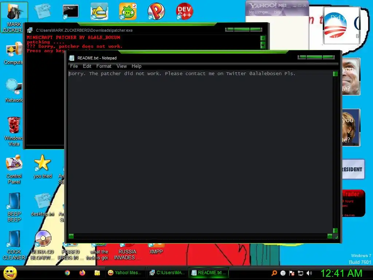The width and height of the screenshot is (373, 280).
Task: Open the Help menu in Notepad
Action: 137,66
